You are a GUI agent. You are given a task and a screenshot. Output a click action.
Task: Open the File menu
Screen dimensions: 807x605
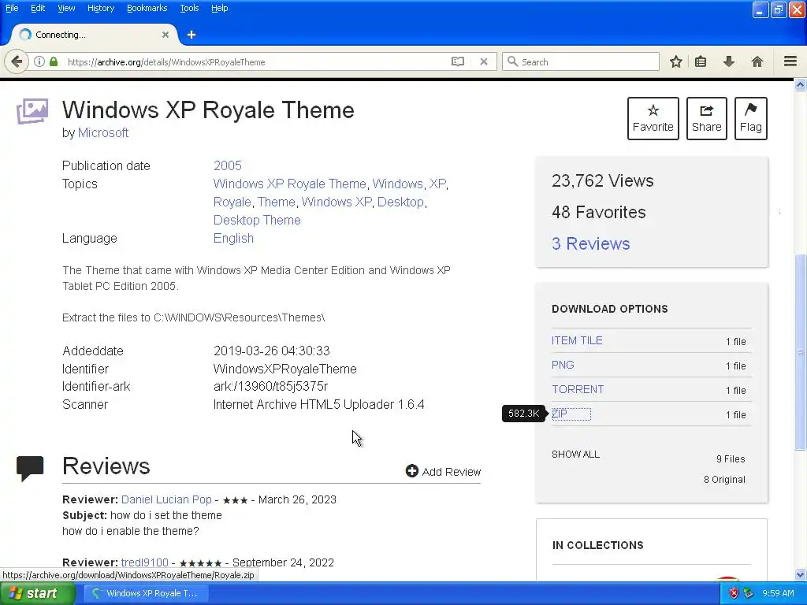[x=12, y=8]
